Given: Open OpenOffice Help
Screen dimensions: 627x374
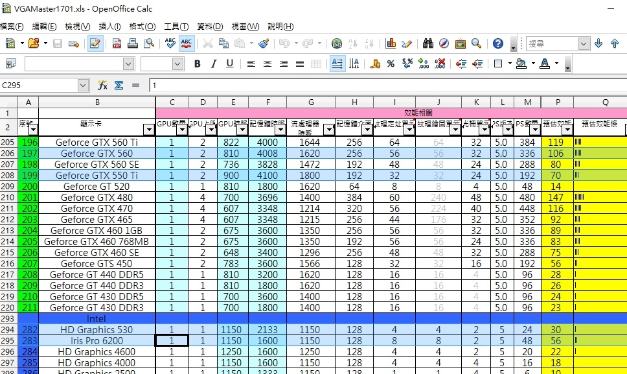Looking at the screenshot, I should pyautogui.click(x=498, y=43).
